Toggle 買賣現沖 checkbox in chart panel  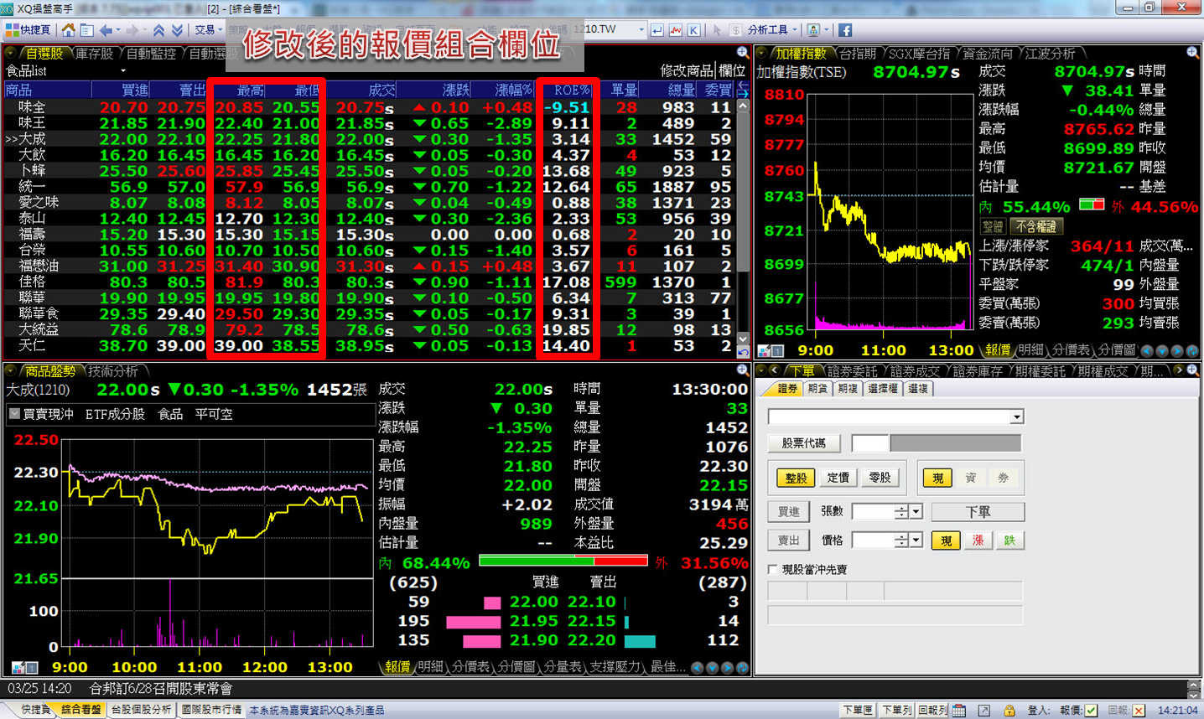pos(15,414)
